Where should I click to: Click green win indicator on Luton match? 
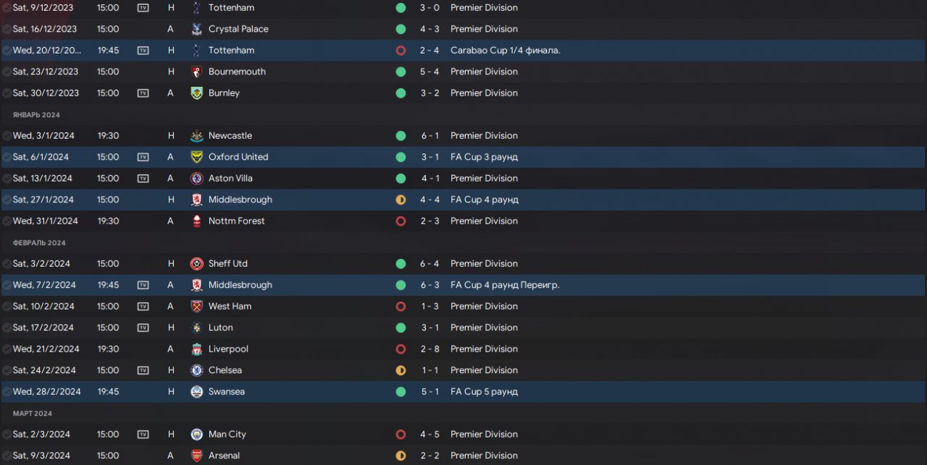pyautogui.click(x=400, y=328)
